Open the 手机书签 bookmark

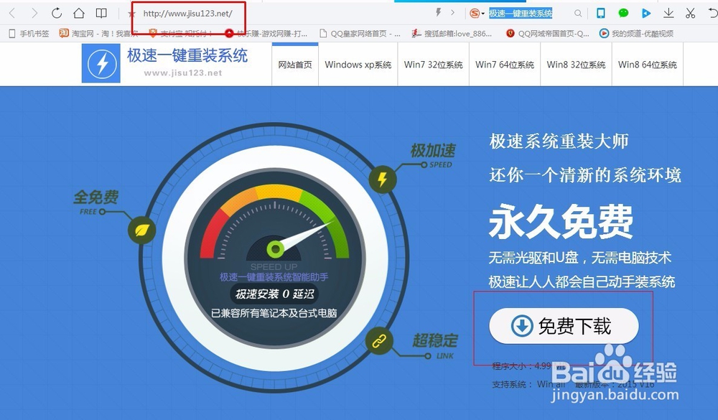29,34
